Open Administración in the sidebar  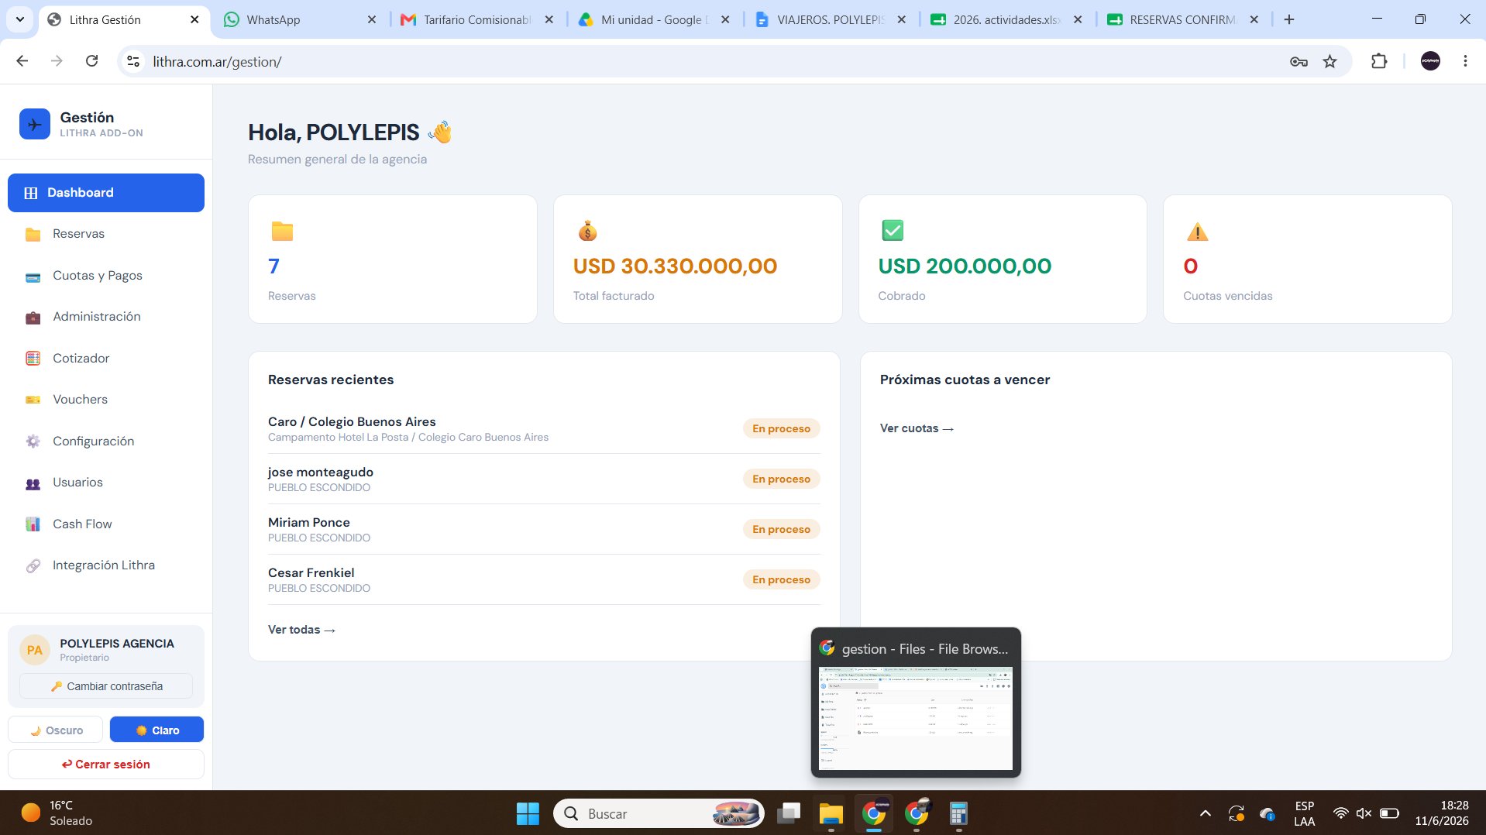click(106, 317)
